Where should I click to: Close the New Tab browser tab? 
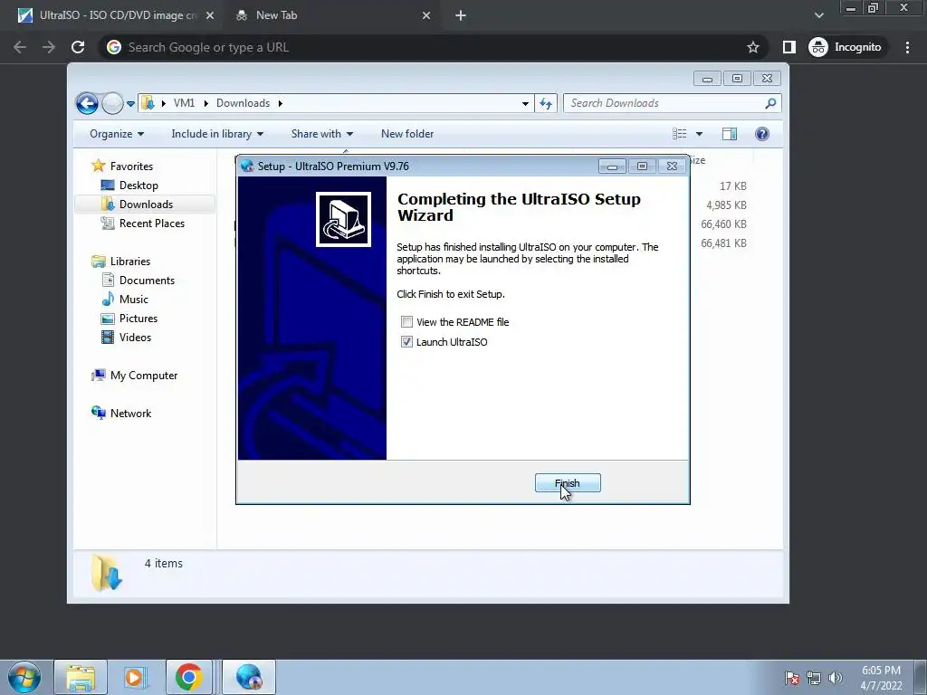(426, 15)
